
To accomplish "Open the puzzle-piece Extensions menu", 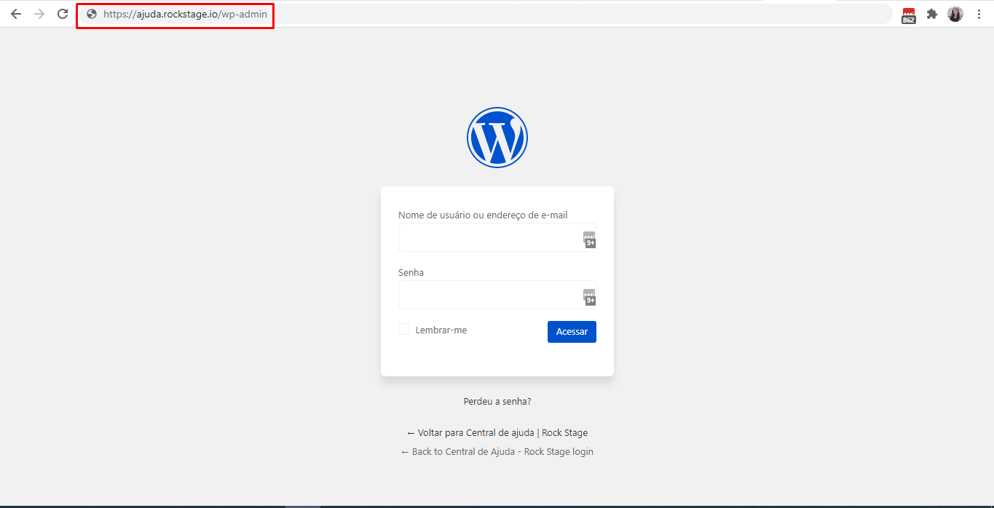I will tap(931, 14).
